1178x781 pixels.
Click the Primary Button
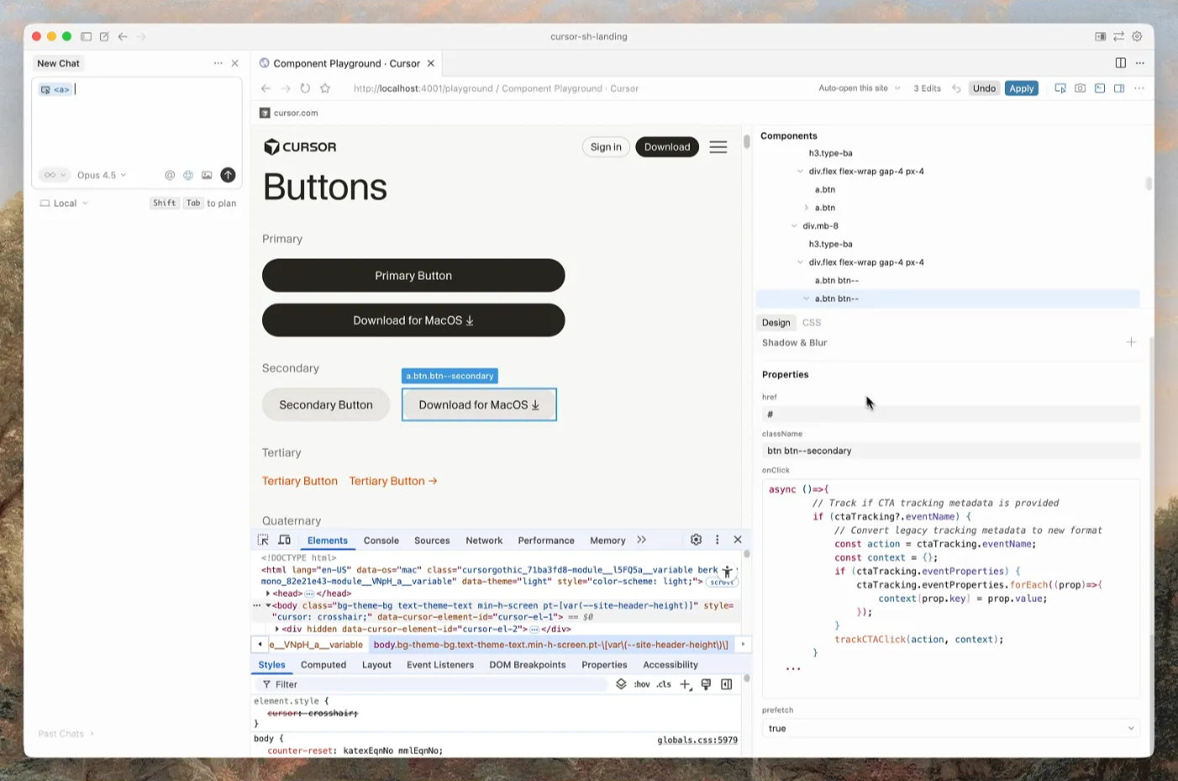click(x=413, y=276)
